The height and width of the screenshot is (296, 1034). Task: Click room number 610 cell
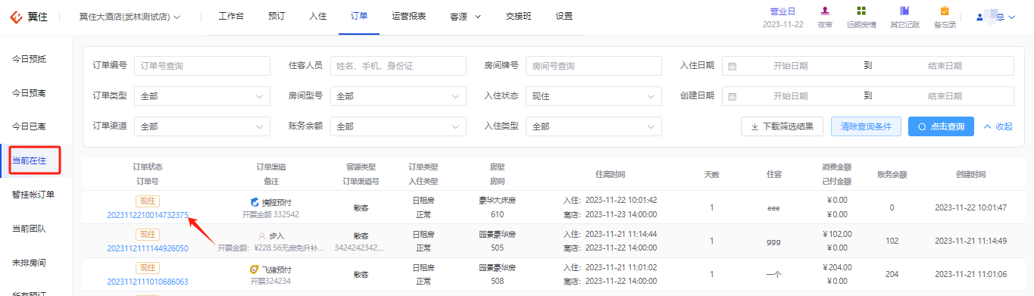(497, 214)
